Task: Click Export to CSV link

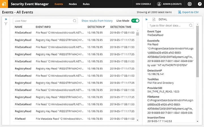Action: (x=190, y=12)
